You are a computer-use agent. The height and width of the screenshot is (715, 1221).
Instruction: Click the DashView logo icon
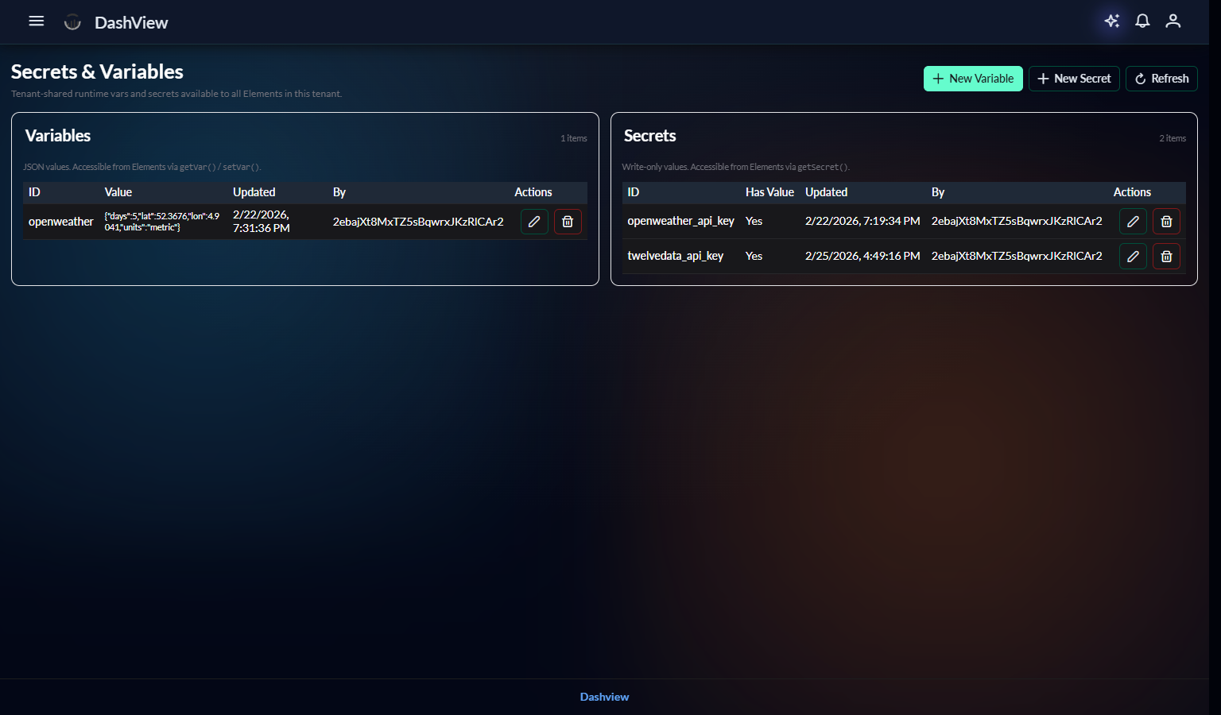click(72, 22)
